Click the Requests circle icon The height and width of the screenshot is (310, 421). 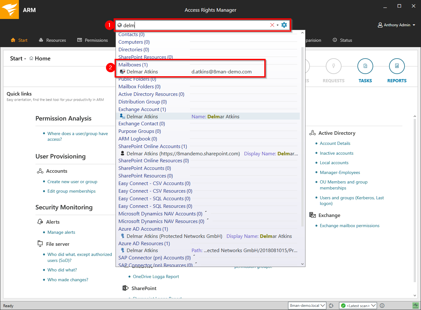click(333, 66)
